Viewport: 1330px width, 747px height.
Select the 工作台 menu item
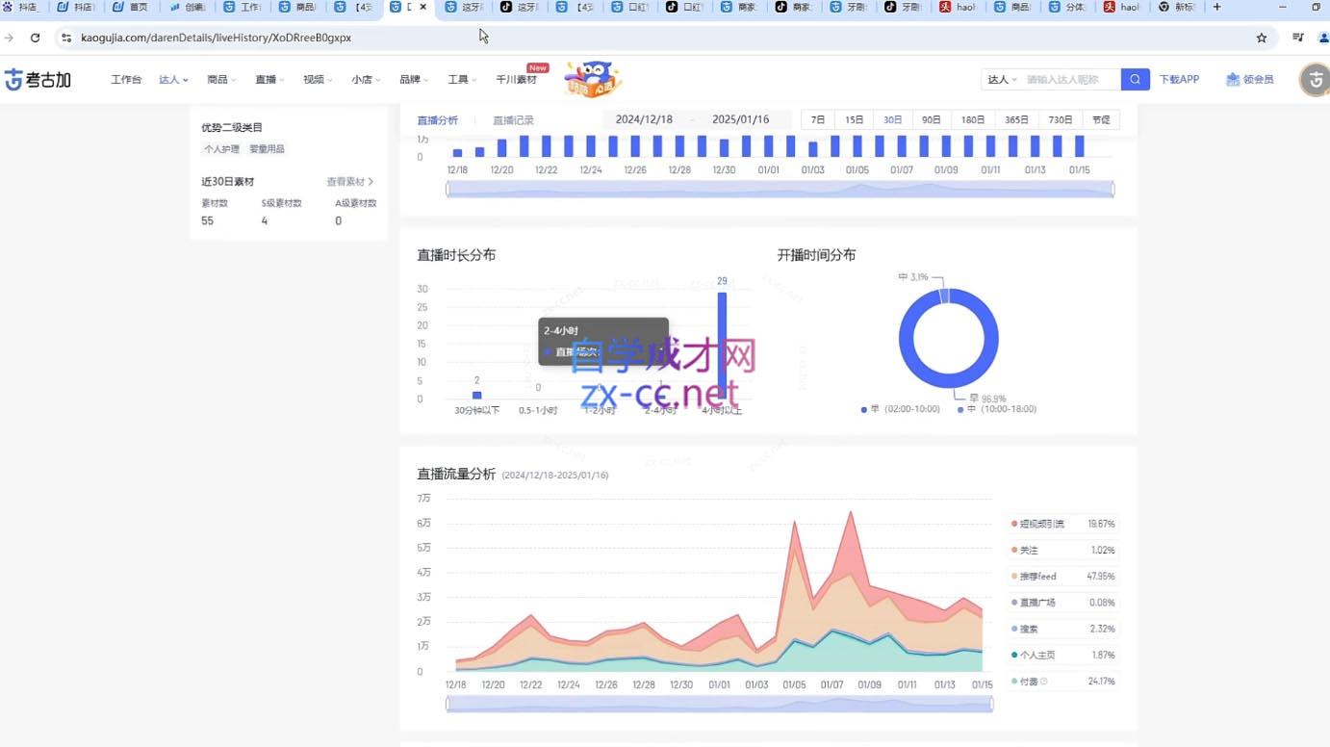[x=126, y=79]
